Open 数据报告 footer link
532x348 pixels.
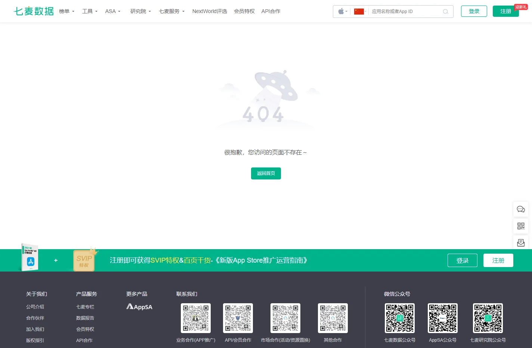(85, 318)
